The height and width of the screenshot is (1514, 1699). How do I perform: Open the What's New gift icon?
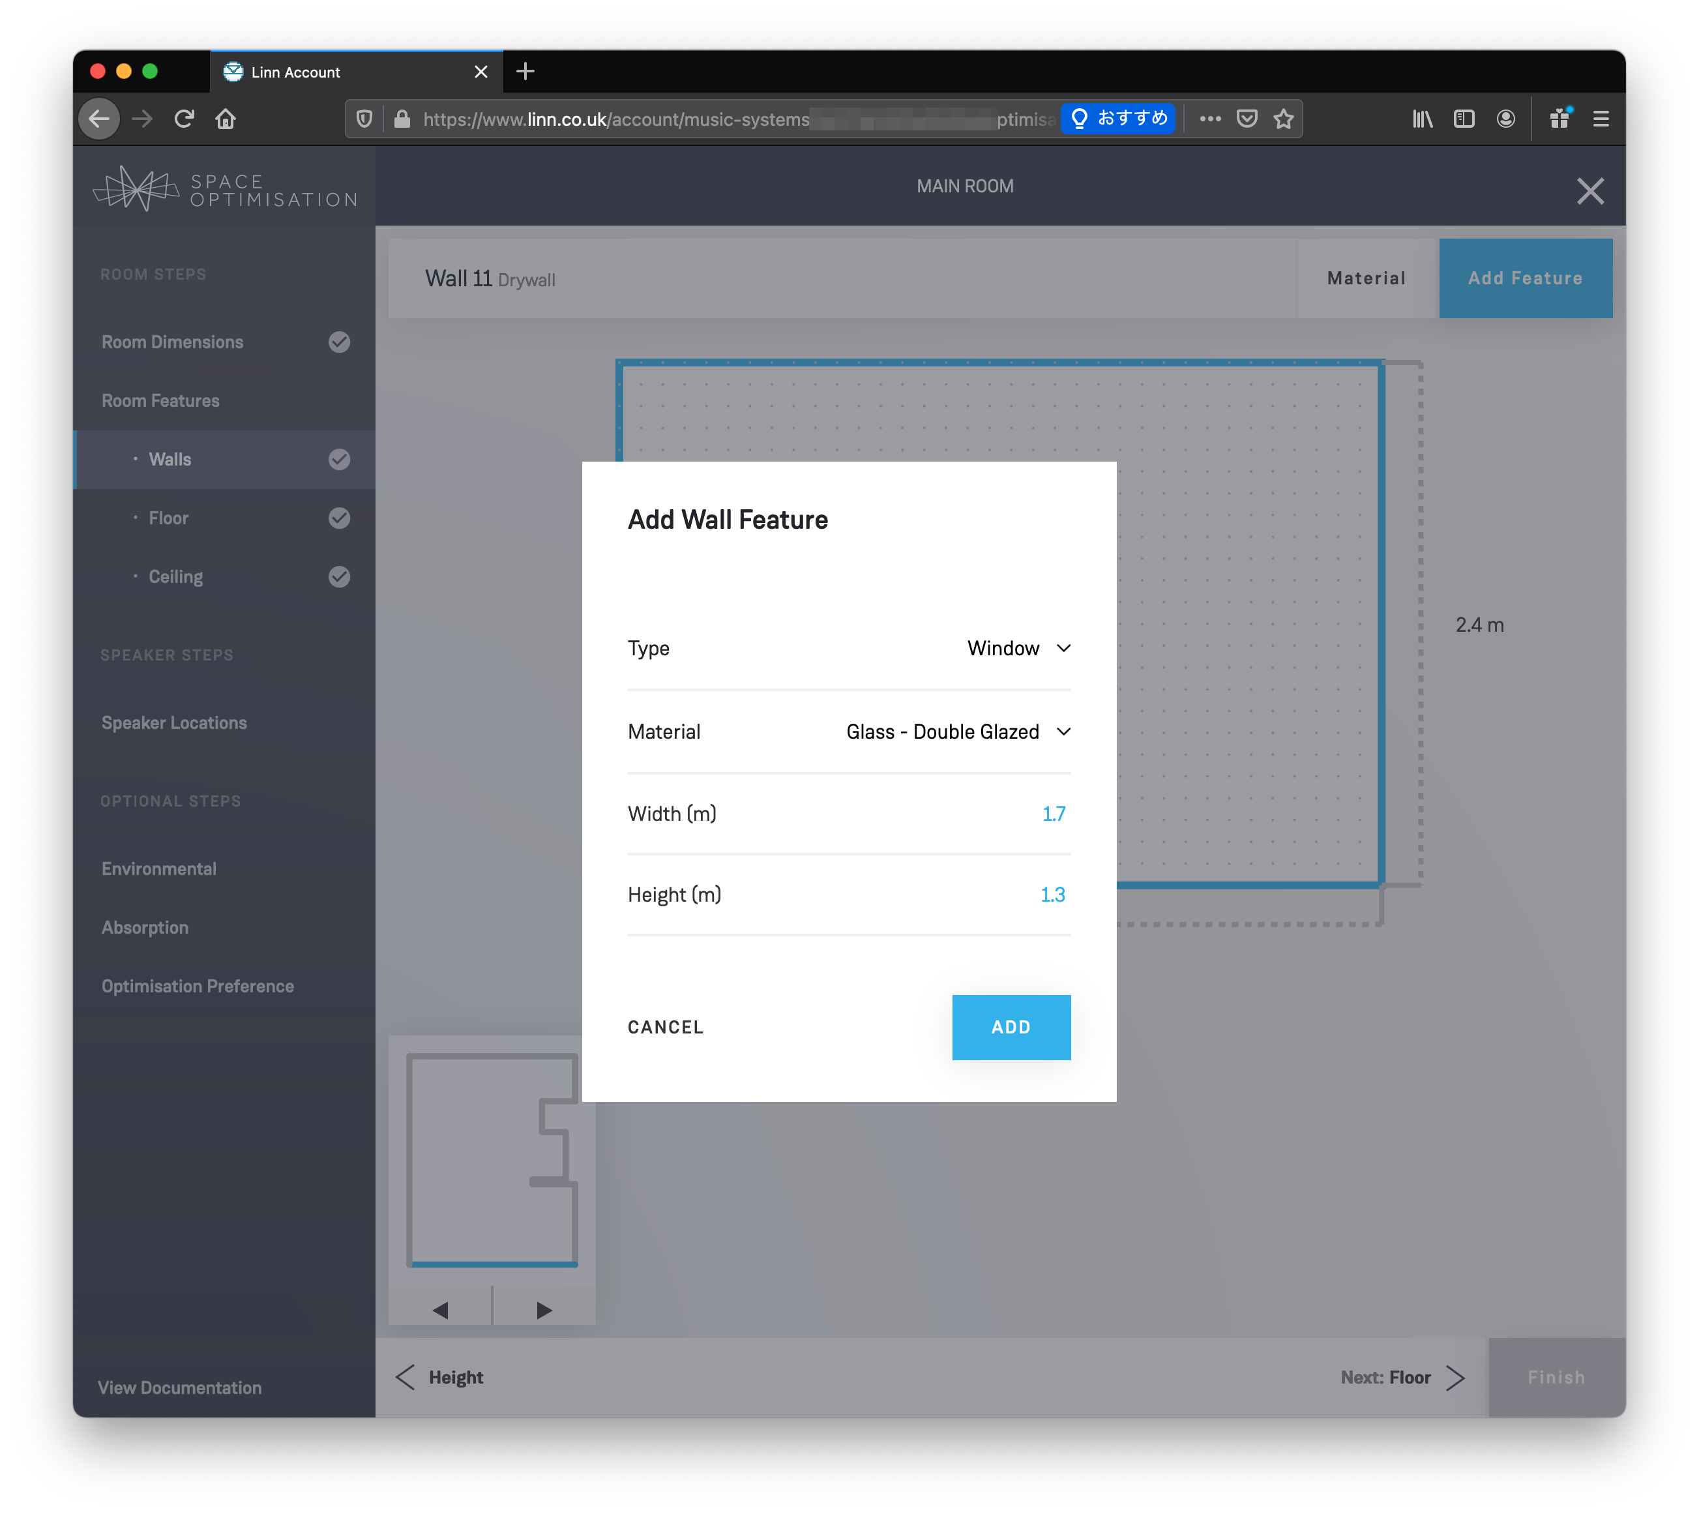coord(1560,119)
